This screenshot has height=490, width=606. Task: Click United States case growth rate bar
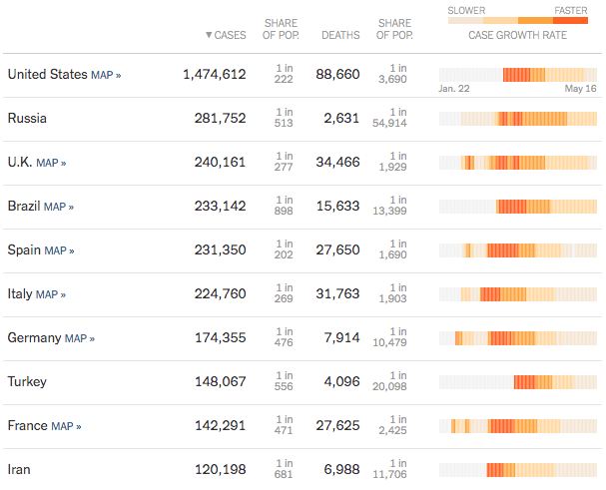(518, 75)
